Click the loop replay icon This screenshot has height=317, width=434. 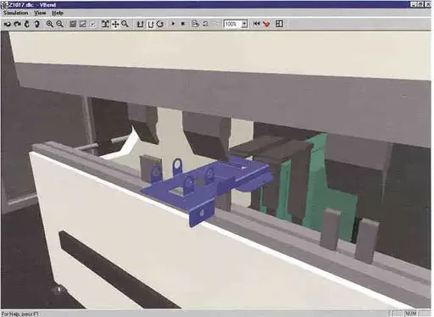coord(205,25)
